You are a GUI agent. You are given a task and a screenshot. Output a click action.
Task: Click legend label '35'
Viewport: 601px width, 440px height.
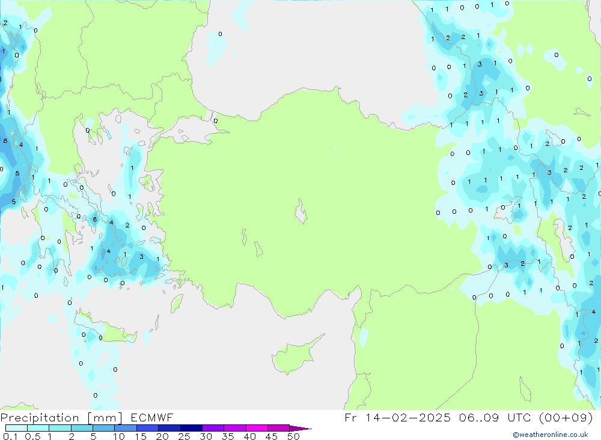tap(228, 436)
